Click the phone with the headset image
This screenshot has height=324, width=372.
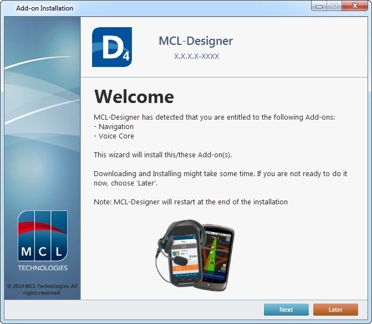[x=179, y=250]
